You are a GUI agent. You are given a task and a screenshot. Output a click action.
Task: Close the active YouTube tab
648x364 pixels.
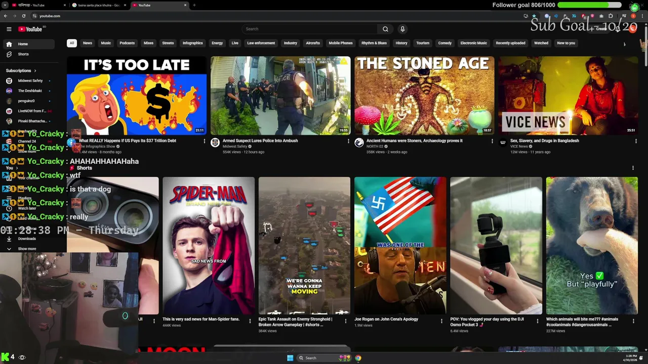185,5
